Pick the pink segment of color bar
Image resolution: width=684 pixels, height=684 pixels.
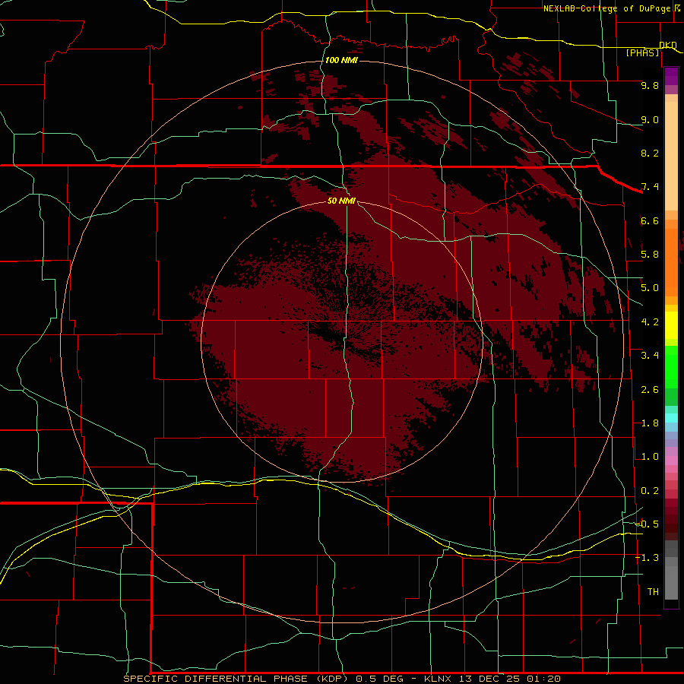coord(671,461)
